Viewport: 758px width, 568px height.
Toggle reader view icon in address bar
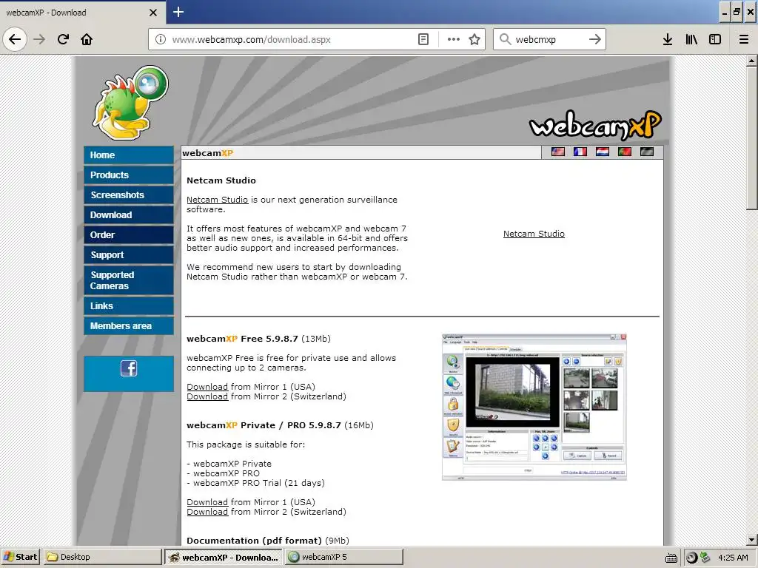423,39
